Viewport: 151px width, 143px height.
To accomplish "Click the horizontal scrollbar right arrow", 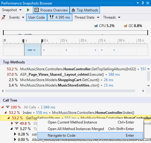I will tap(143, 91).
